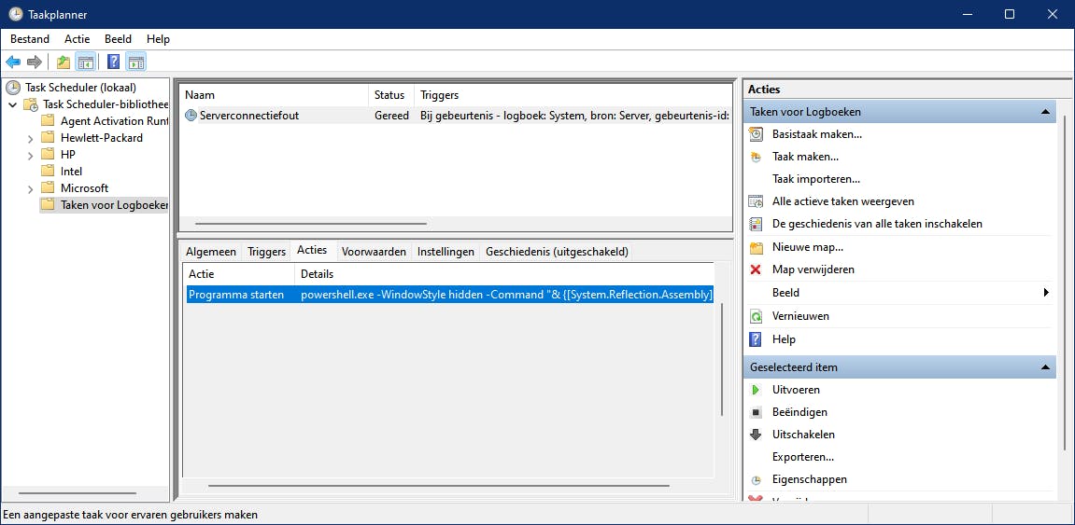Click Taak maken... action text
1075x525 pixels.
pyautogui.click(x=806, y=157)
